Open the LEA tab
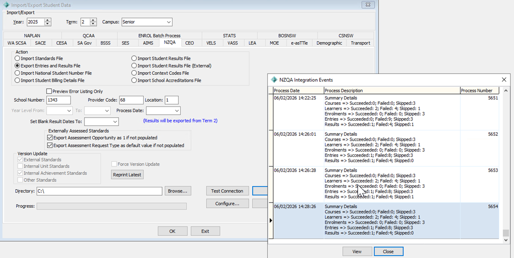Screen dimensions: 514x258 [x=252, y=43]
